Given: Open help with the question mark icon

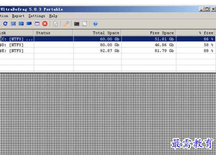Looking at the screenshot, I should click(x=95, y=24).
